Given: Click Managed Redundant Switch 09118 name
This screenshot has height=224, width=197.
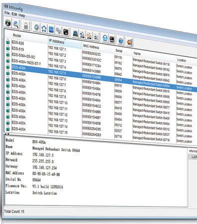Looking at the screenshot, I should pos(151,62).
